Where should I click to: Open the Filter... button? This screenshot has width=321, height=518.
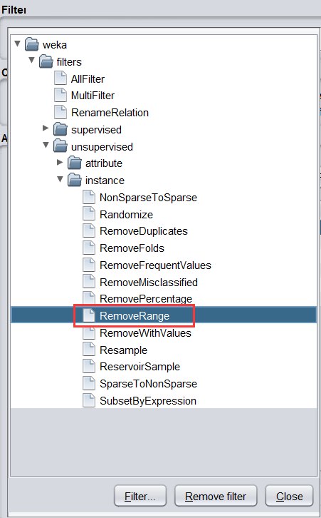click(140, 496)
